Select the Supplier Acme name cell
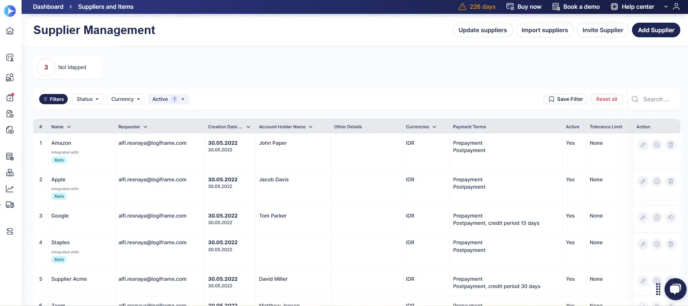The height and width of the screenshot is (306, 688). click(69, 279)
